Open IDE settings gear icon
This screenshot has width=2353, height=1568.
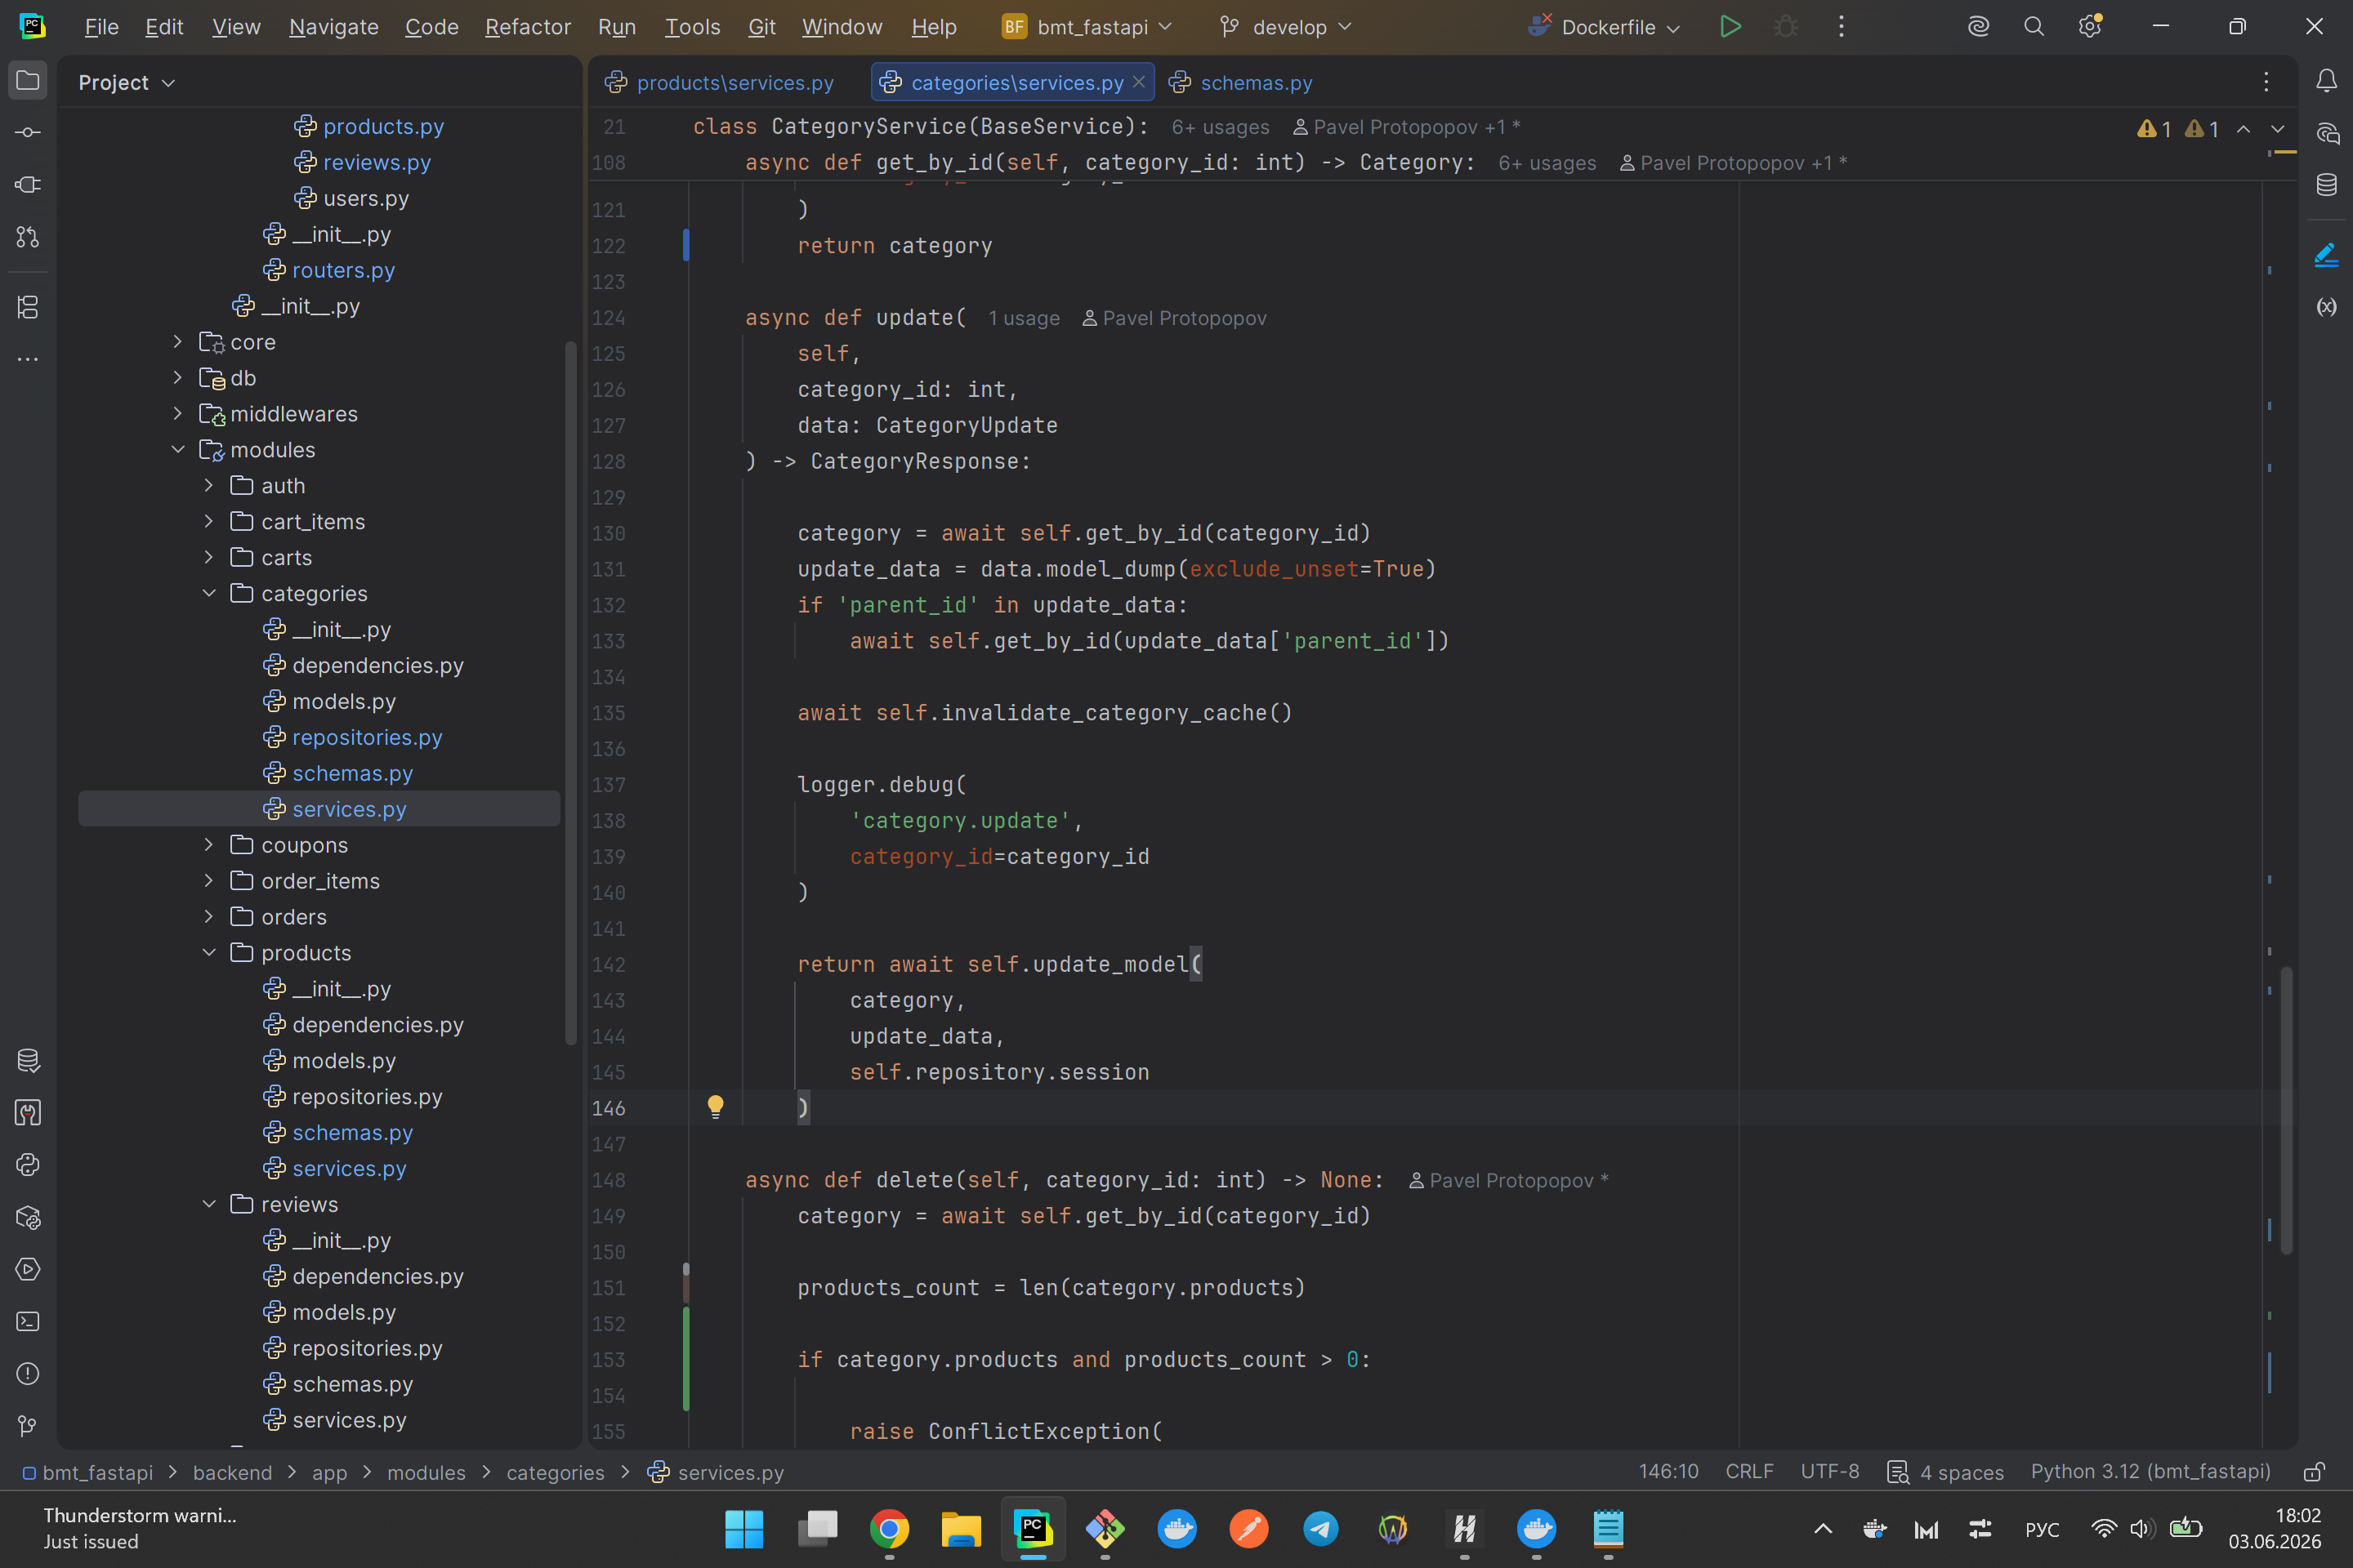(2089, 27)
